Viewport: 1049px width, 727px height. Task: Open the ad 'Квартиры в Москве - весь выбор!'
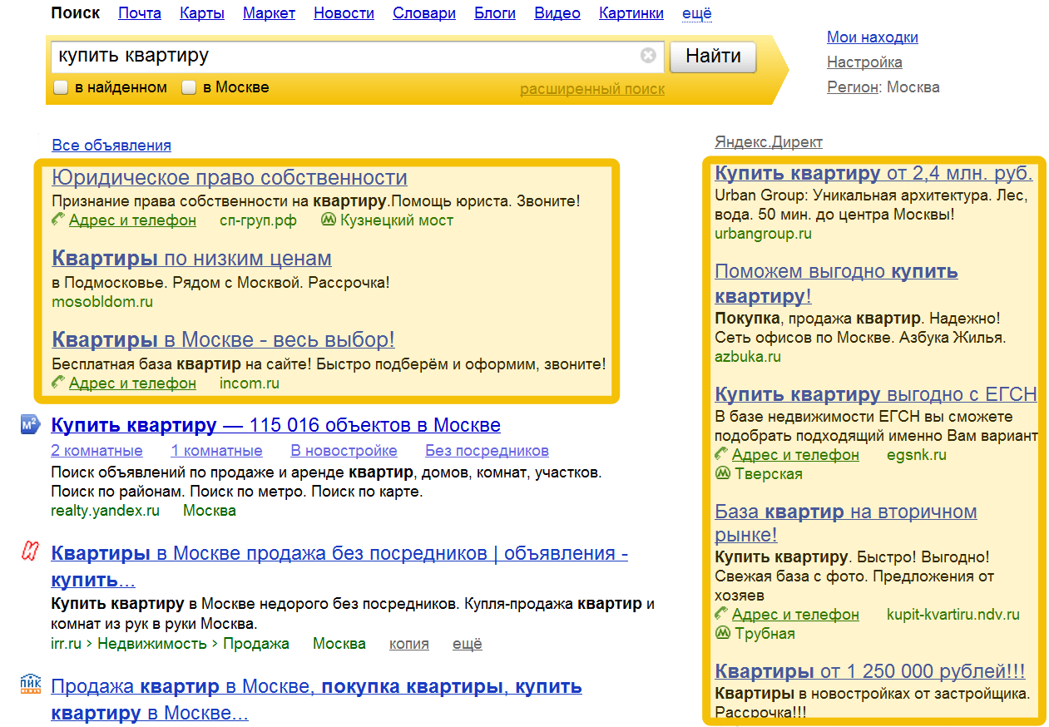coord(223,339)
